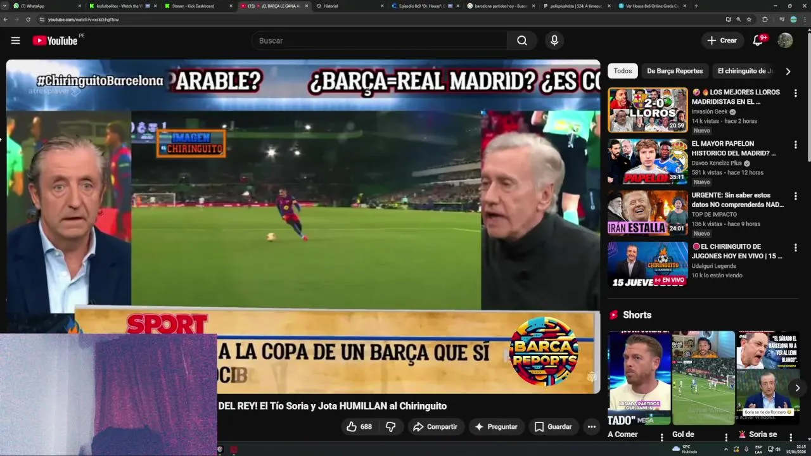Viewport: 811px width, 456px height.
Task: Select the Todos filter chip
Action: [x=622, y=71]
